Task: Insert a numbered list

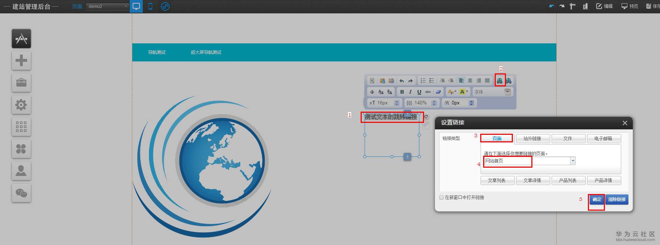Action: pos(423,81)
